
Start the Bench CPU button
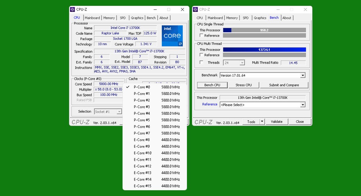pyautogui.click(x=212, y=85)
